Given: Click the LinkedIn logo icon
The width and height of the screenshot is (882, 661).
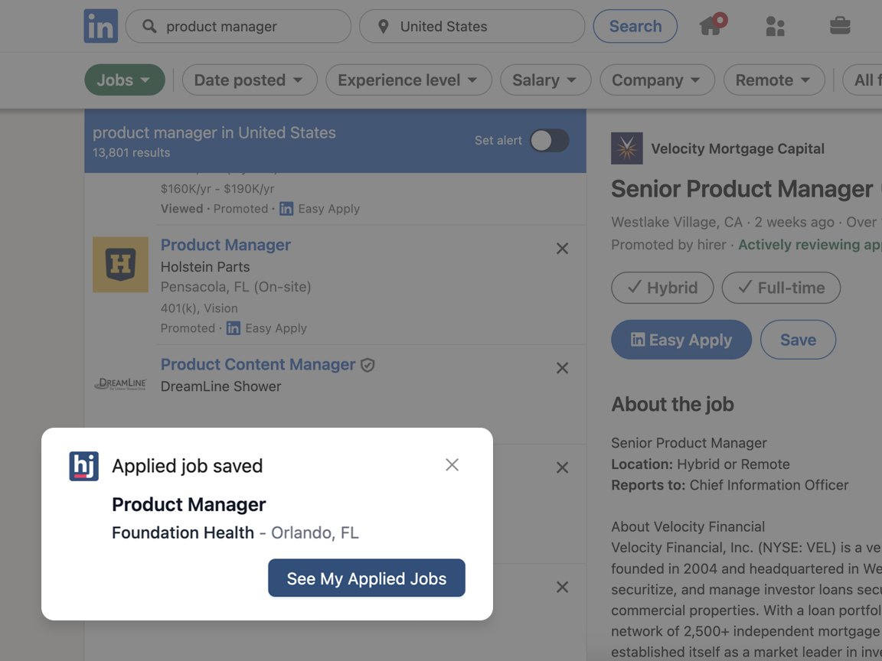Looking at the screenshot, I should (100, 25).
